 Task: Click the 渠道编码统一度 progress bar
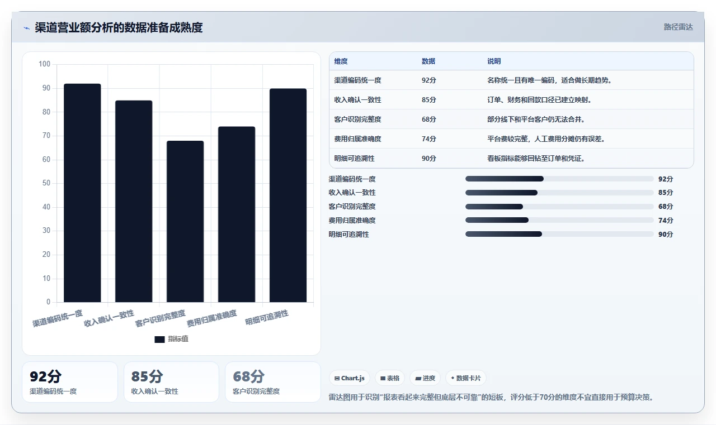click(x=559, y=179)
